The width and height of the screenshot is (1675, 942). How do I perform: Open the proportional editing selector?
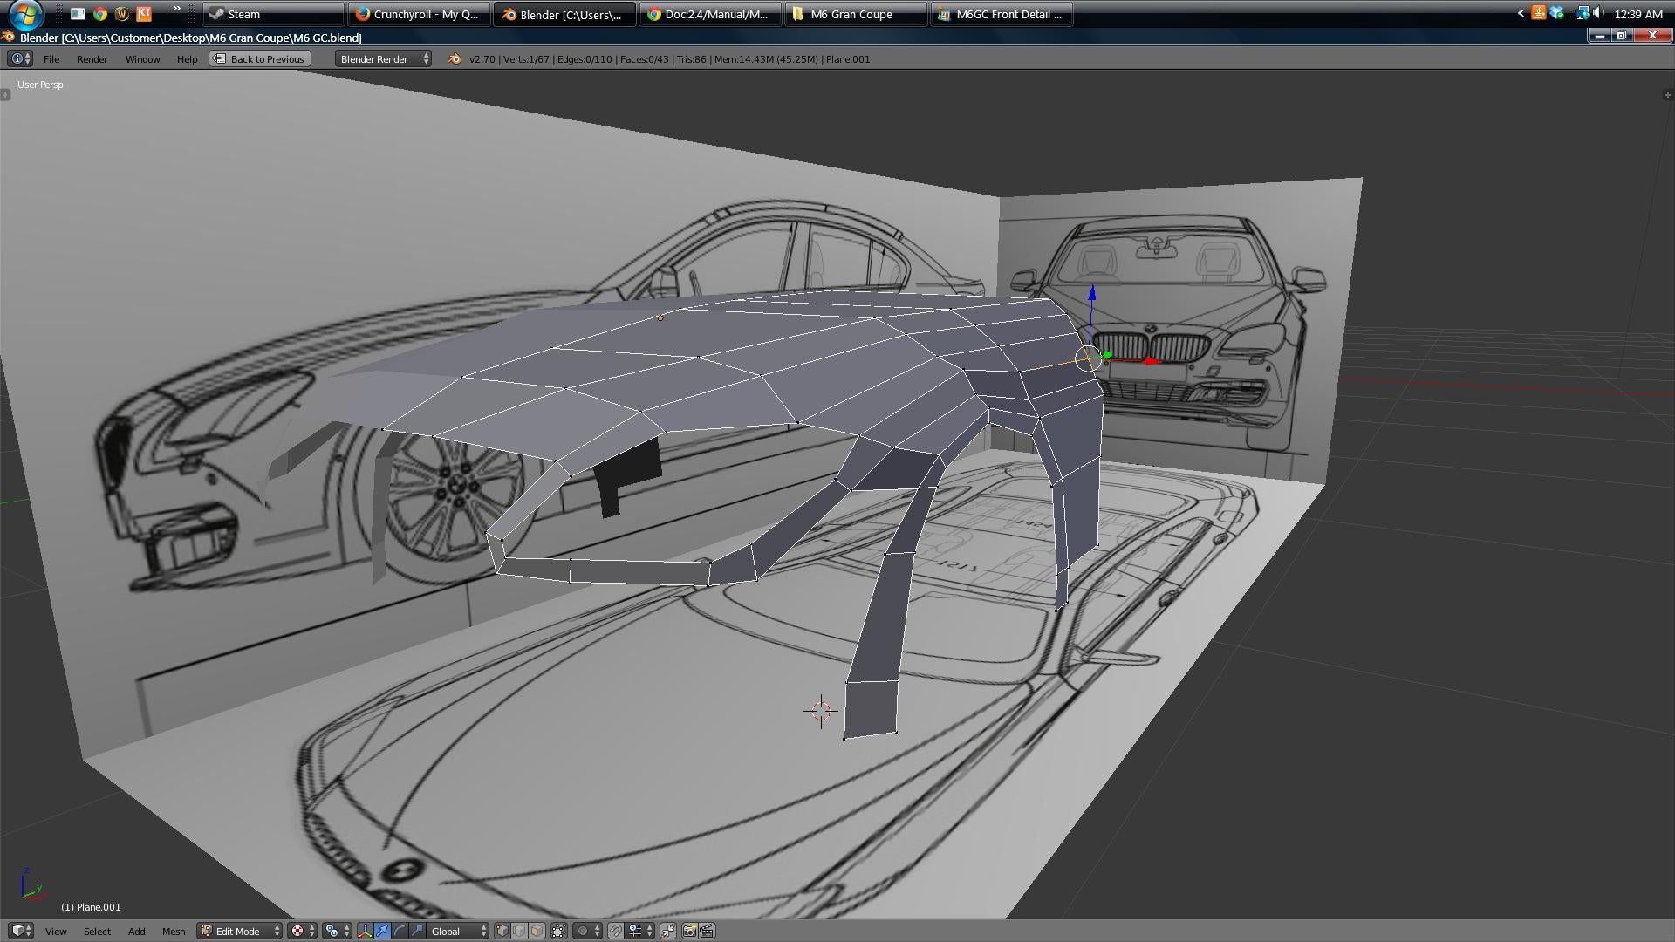pyautogui.click(x=588, y=931)
